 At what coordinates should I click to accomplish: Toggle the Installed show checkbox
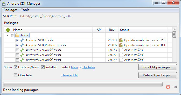[43, 67]
